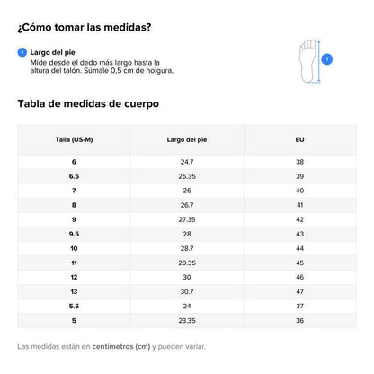Screen dimensions: 374x374
Task: Click size 8 row label
Action: [74, 205]
